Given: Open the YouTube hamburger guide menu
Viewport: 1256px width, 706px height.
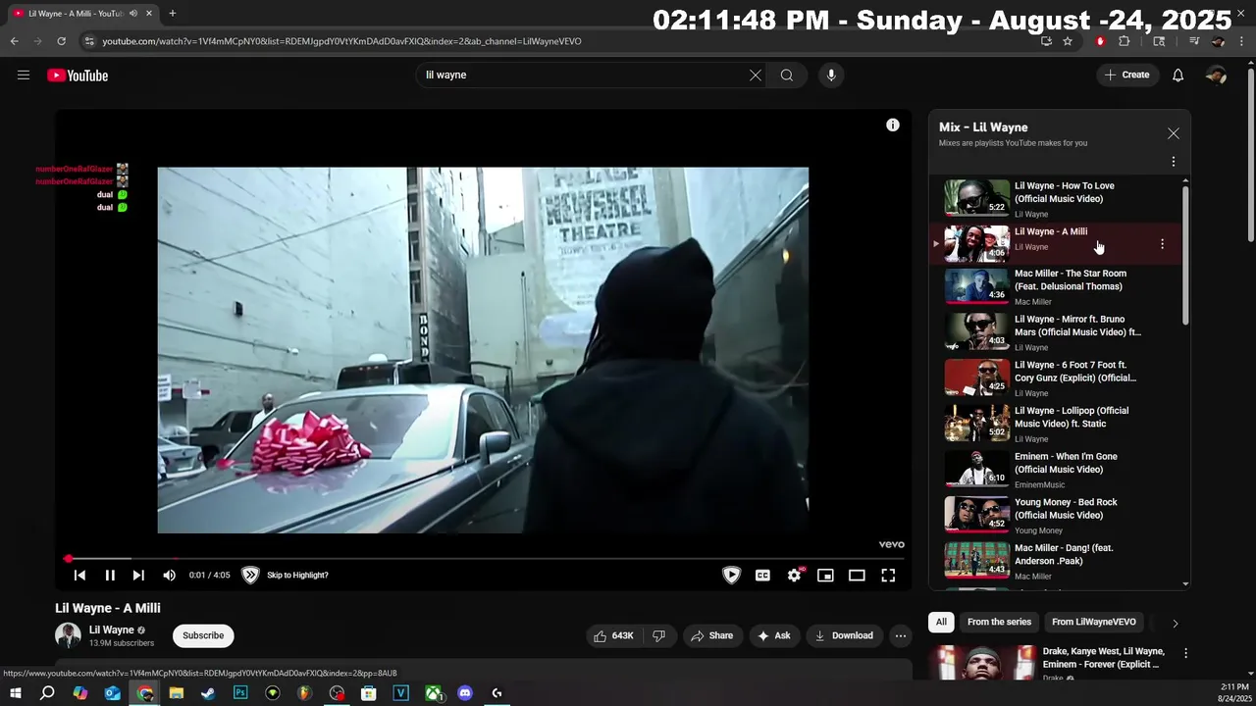Looking at the screenshot, I should (24, 75).
